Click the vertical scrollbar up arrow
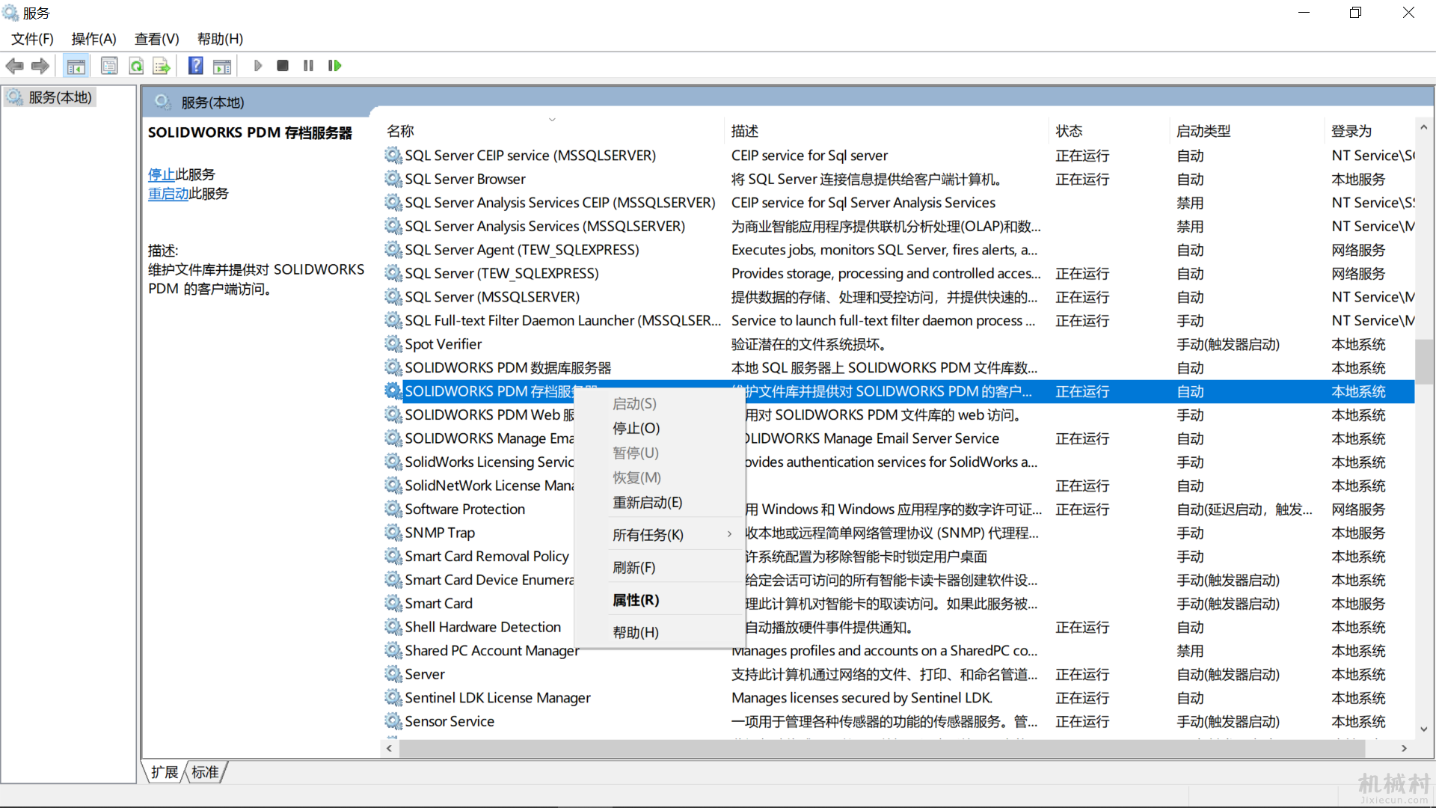The width and height of the screenshot is (1436, 808). (x=1424, y=127)
